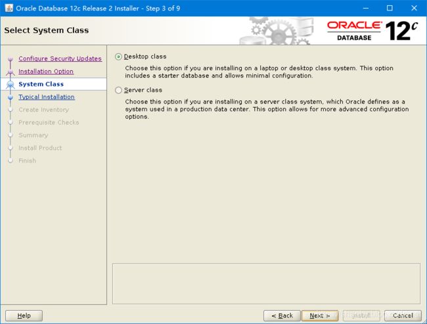Click the disabled Summary step
Image resolution: width=427 pixels, height=324 pixels.
coord(34,135)
